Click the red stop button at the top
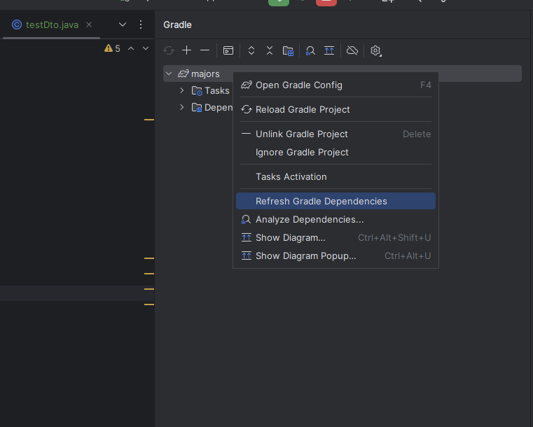Image resolution: width=533 pixels, height=427 pixels. (x=326, y=2)
